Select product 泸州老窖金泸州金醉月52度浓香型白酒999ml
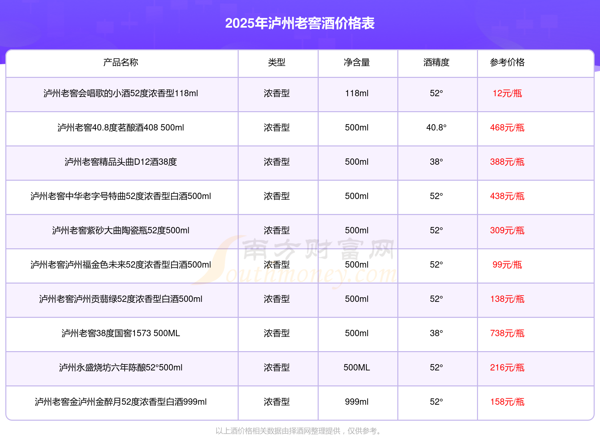Viewport: 600px width, 436px height. pos(121,402)
